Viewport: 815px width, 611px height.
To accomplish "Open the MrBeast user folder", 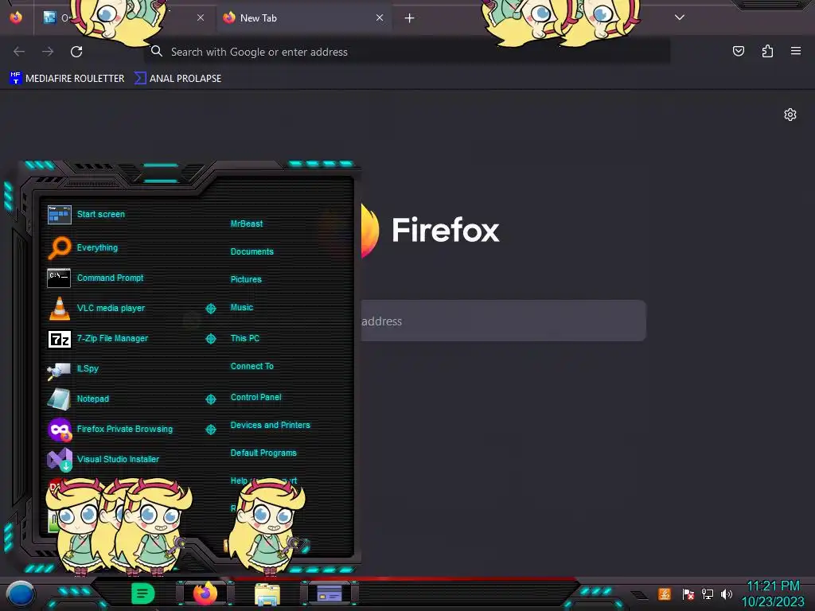I will (247, 224).
